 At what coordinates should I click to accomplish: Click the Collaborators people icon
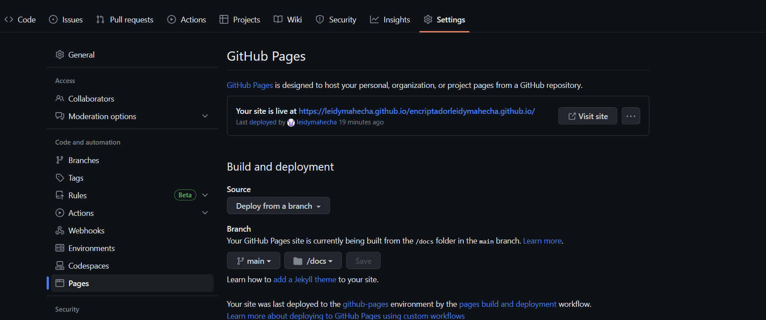[60, 98]
